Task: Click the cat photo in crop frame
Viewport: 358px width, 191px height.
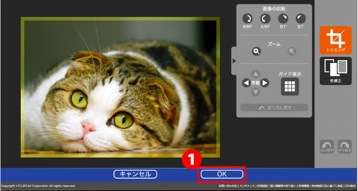Action: point(120,87)
